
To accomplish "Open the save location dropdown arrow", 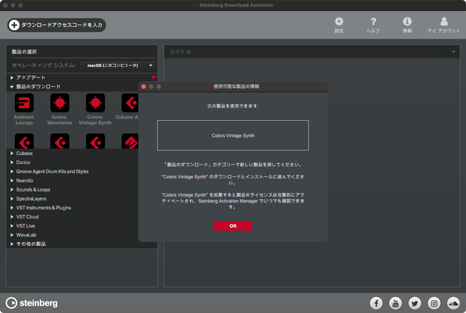I will [x=453, y=52].
